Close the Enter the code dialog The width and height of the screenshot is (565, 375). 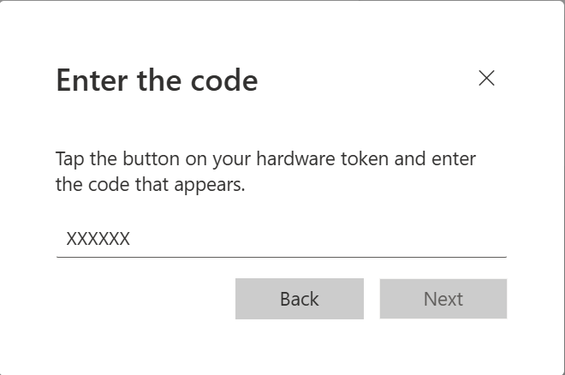(486, 78)
